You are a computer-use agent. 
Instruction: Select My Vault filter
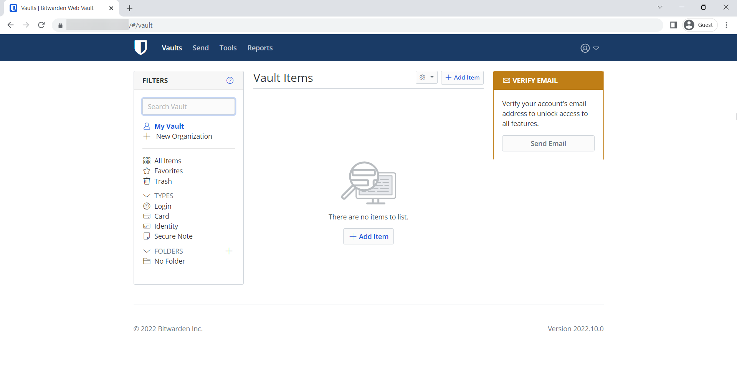pos(169,126)
